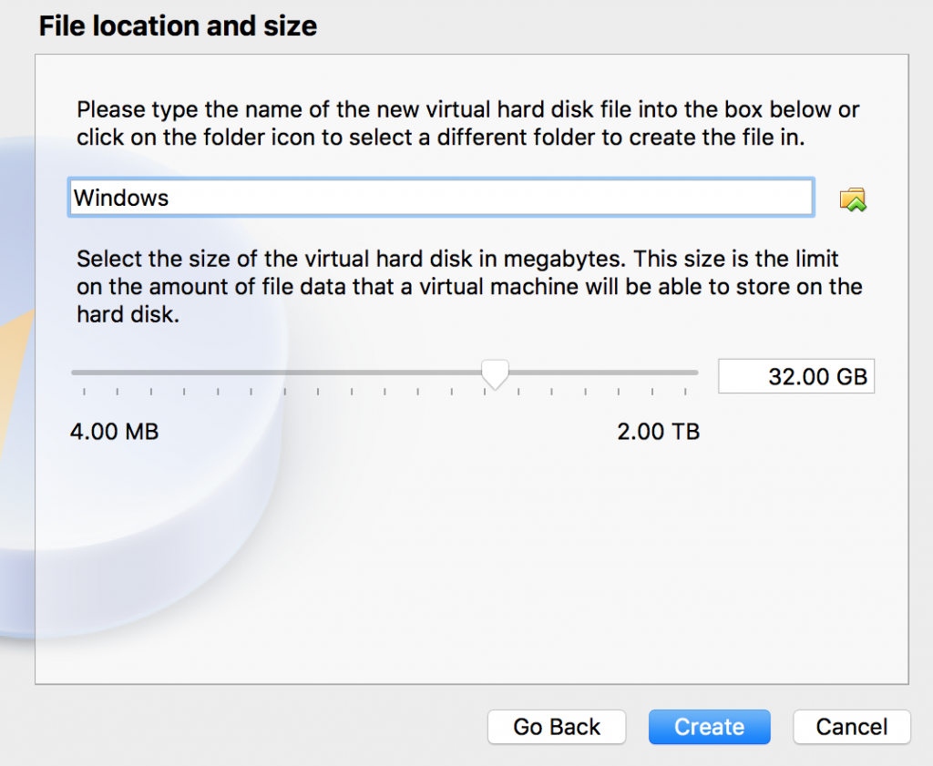The height and width of the screenshot is (766, 933).
Task: Click slider track right of the handle
Action: [x=601, y=372]
